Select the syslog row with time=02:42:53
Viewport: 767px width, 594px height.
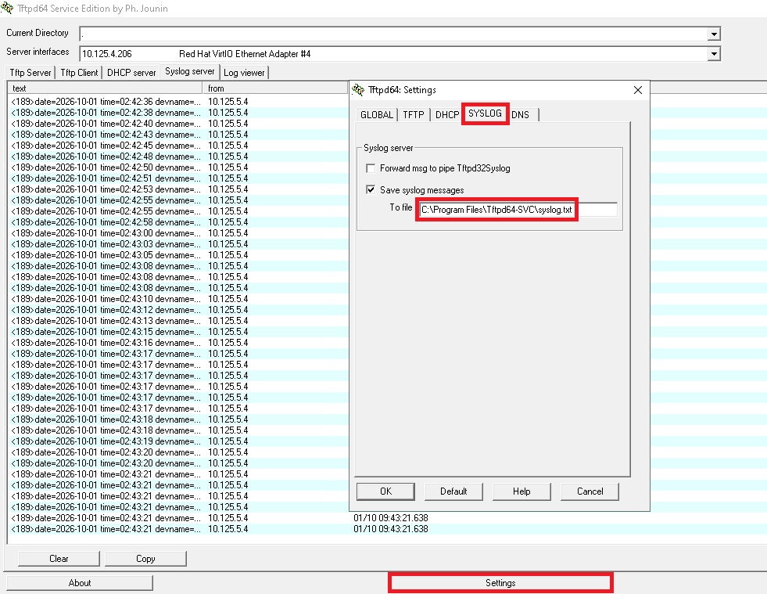[178, 189]
